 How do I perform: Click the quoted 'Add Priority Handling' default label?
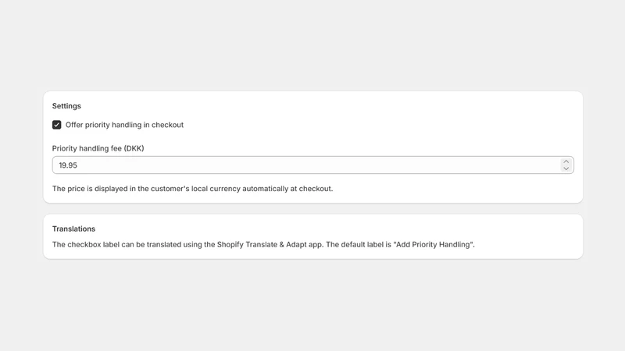click(434, 244)
